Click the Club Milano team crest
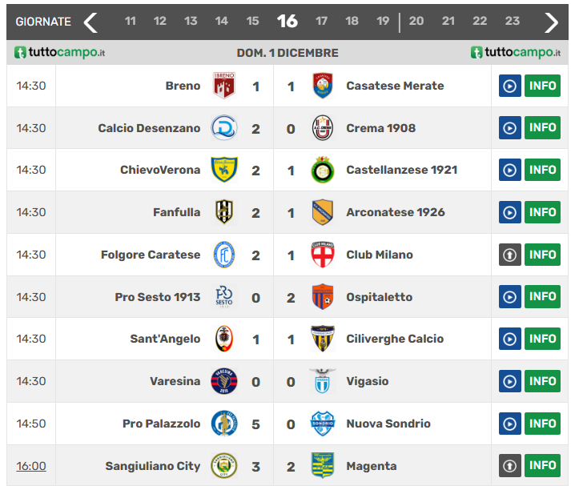The width and height of the screenshot is (575, 486). [323, 255]
